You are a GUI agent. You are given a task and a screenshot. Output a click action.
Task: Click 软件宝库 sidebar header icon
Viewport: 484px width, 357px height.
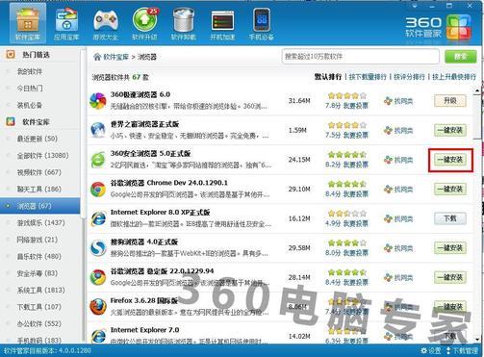(11, 121)
